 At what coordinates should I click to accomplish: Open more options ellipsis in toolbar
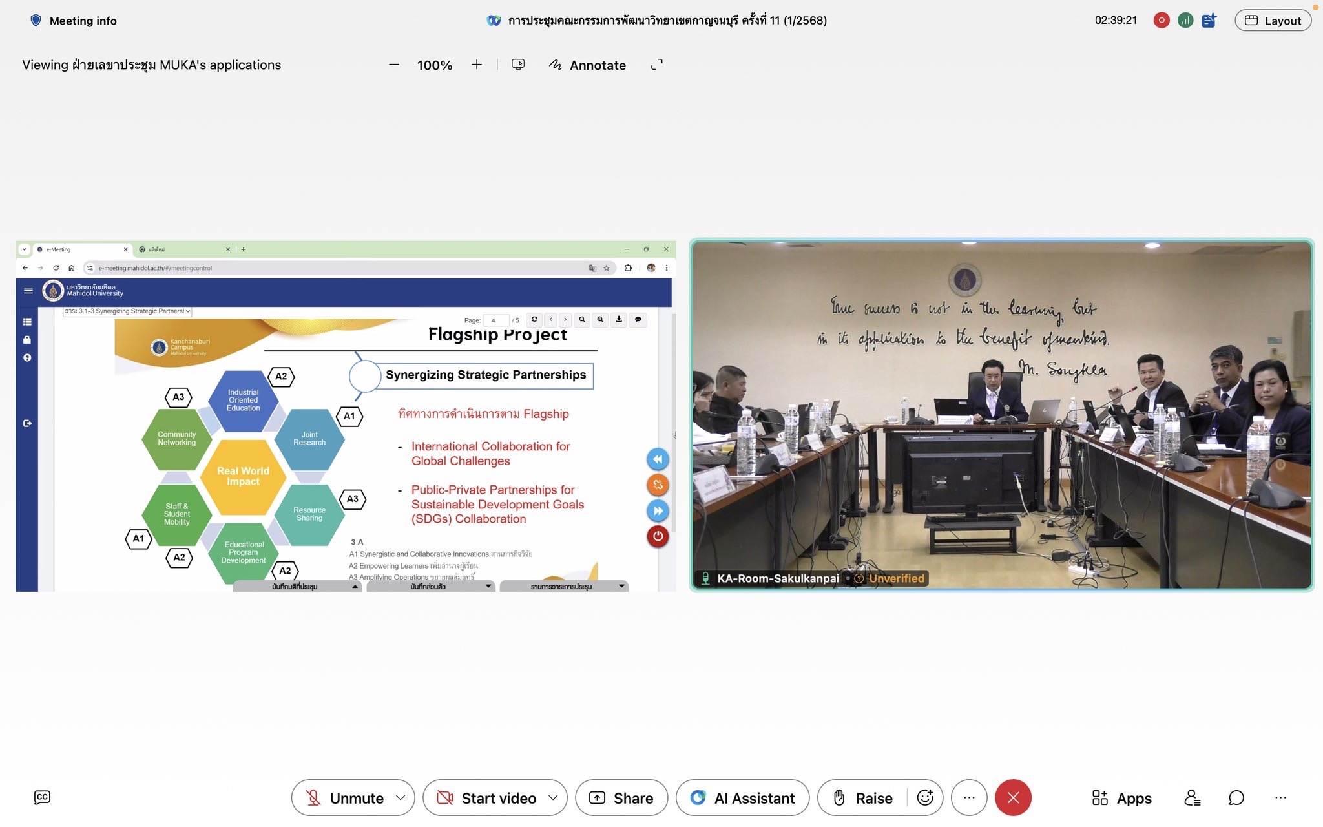click(x=968, y=798)
